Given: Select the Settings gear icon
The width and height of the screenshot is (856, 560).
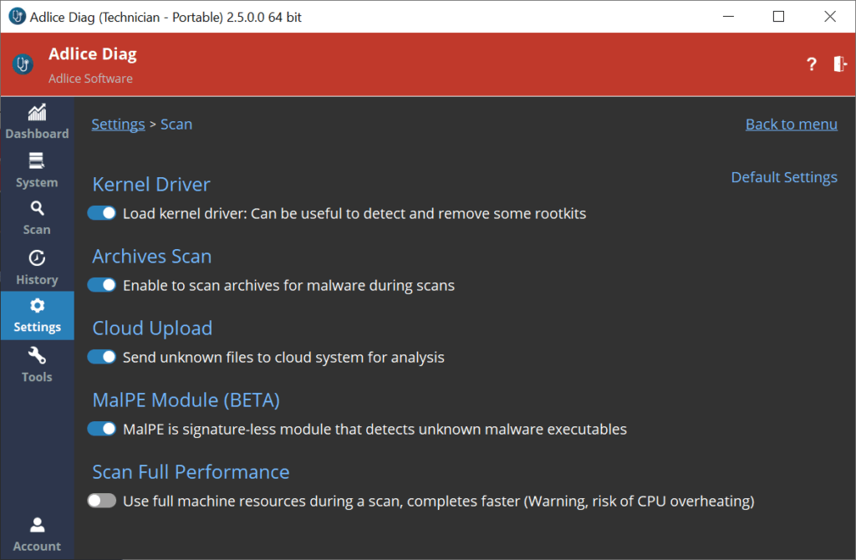Looking at the screenshot, I should [x=37, y=306].
